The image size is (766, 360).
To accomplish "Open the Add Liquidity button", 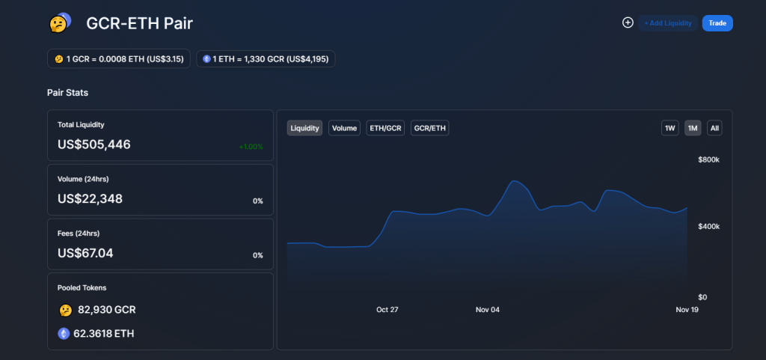I will pos(668,23).
